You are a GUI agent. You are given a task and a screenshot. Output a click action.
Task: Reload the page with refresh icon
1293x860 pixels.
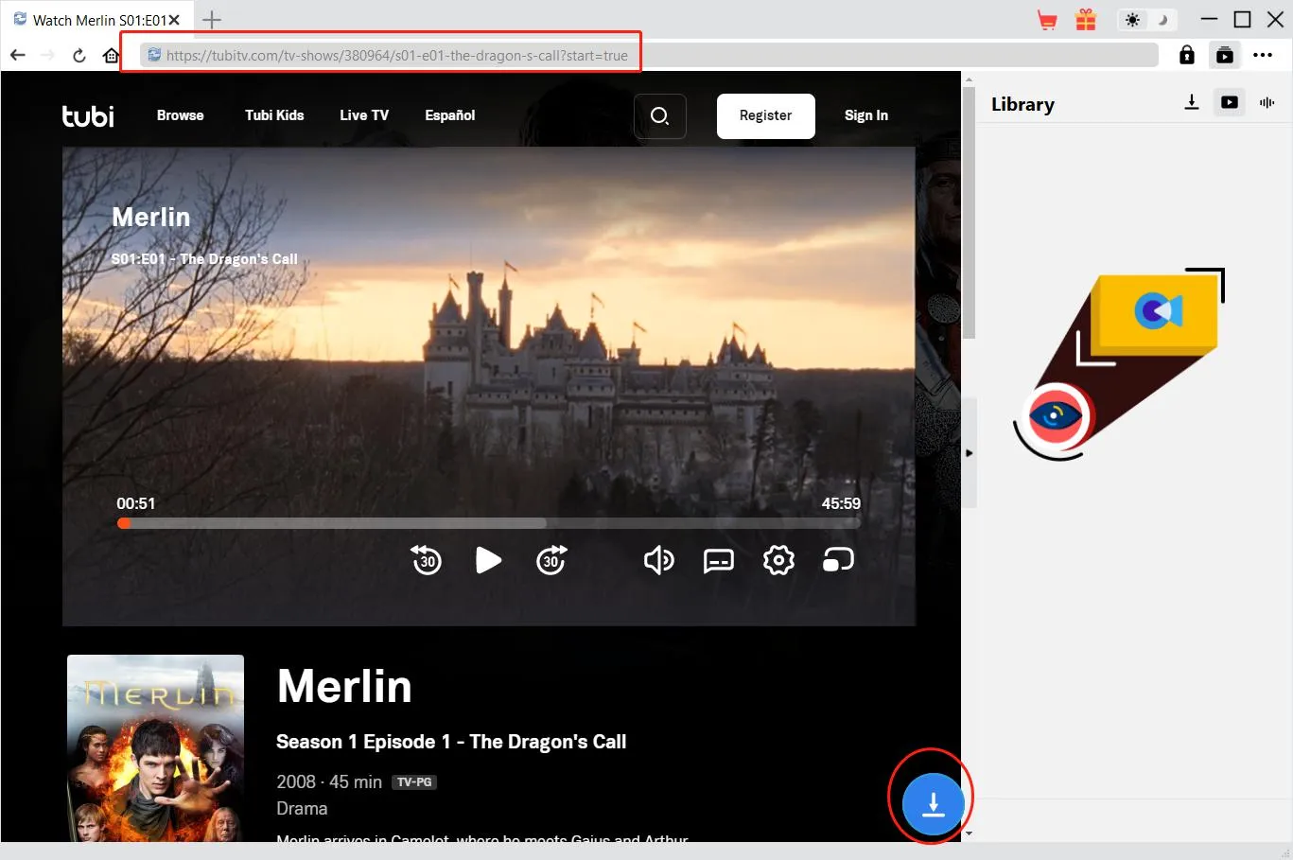(79, 55)
